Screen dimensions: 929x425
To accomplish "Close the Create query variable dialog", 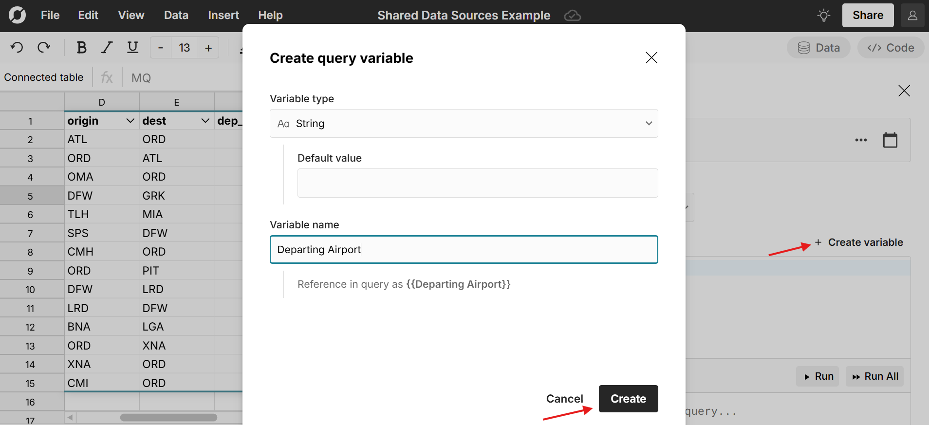I will [x=651, y=58].
